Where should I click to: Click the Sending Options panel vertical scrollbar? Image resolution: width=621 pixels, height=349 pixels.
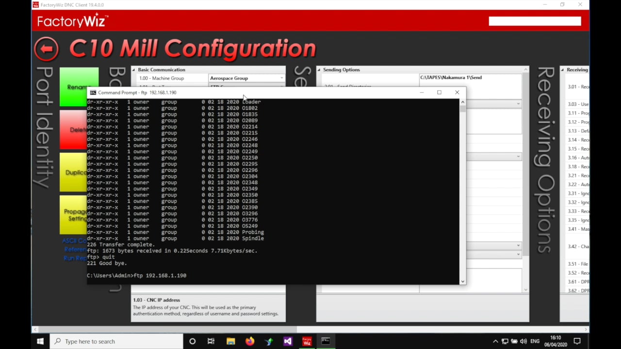pyautogui.click(x=525, y=179)
